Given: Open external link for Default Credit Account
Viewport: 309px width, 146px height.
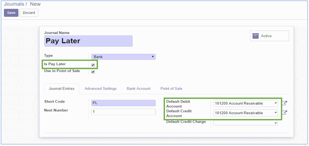Looking at the screenshot, I should [x=285, y=113].
